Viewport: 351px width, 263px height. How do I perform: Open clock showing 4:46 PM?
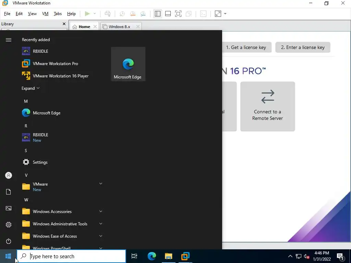point(322,256)
